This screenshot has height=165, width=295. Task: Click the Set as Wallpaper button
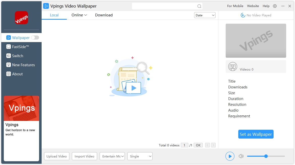tap(256, 134)
